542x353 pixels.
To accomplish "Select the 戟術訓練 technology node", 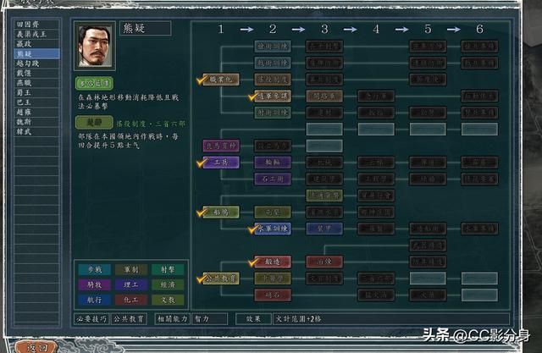I will click(x=273, y=63).
